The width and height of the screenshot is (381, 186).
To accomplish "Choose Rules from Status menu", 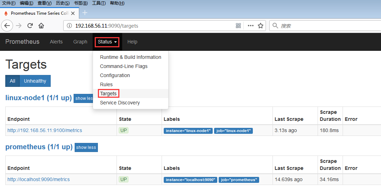I will pyautogui.click(x=131, y=84).
